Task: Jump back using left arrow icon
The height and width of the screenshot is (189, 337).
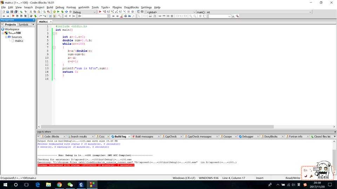Action: (x=4, y=16)
